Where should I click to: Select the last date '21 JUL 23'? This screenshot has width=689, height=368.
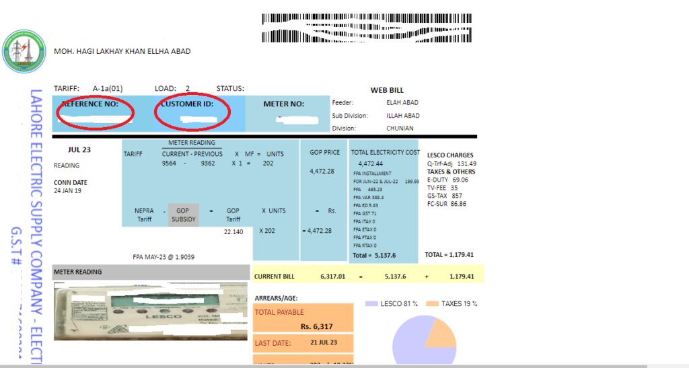tap(324, 342)
